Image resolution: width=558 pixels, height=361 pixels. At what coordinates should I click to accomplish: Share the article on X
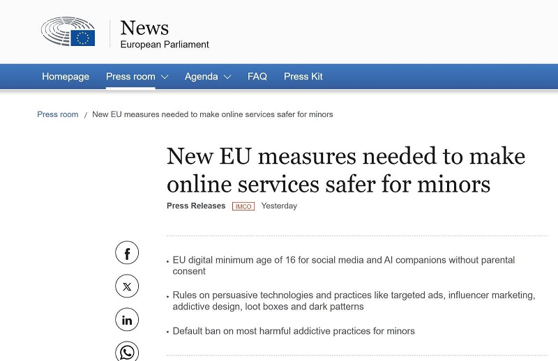tap(127, 286)
